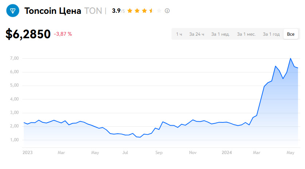Select the "Все" all-time range
The image size is (305, 169).
point(291,34)
